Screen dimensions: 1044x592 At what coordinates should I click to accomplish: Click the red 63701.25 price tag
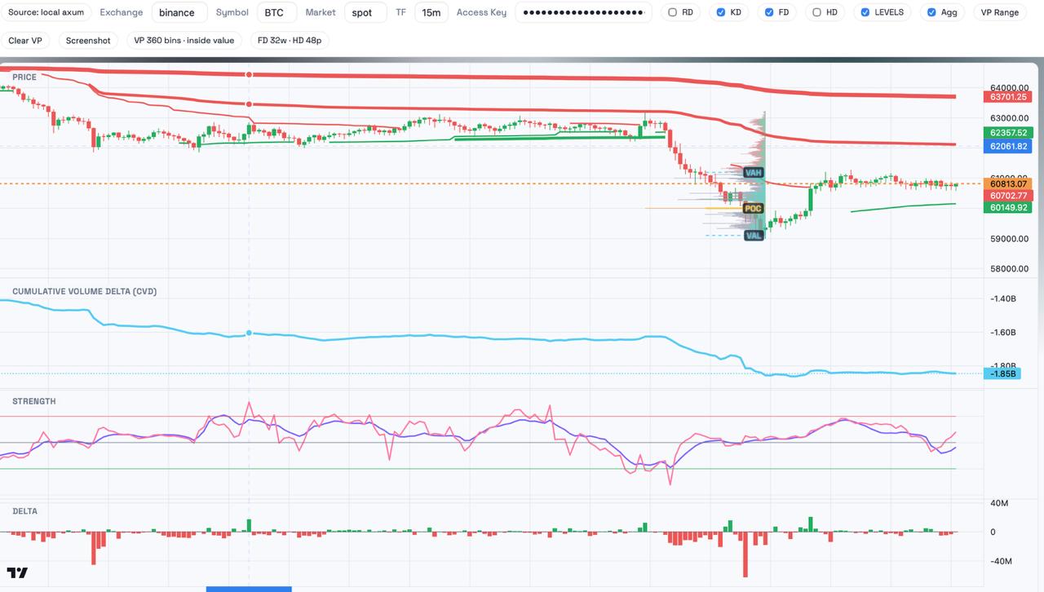[x=1008, y=97]
